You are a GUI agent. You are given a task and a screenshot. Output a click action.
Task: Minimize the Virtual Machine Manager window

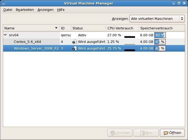tap(174, 3)
